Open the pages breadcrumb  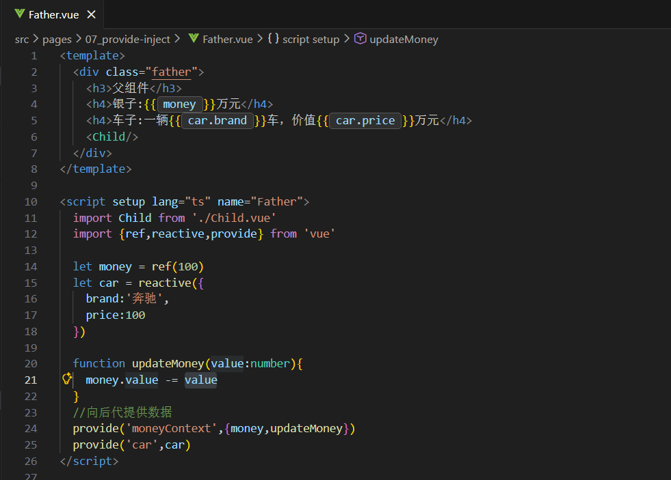pos(57,40)
